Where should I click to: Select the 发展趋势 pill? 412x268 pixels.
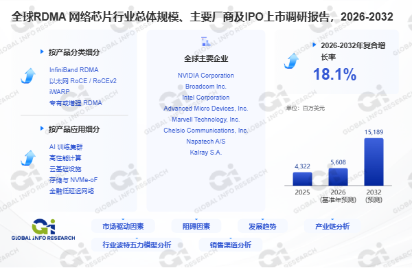click(x=262, y=226)
